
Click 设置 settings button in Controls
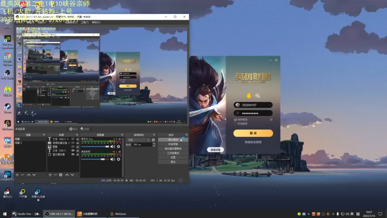[173, 157]
